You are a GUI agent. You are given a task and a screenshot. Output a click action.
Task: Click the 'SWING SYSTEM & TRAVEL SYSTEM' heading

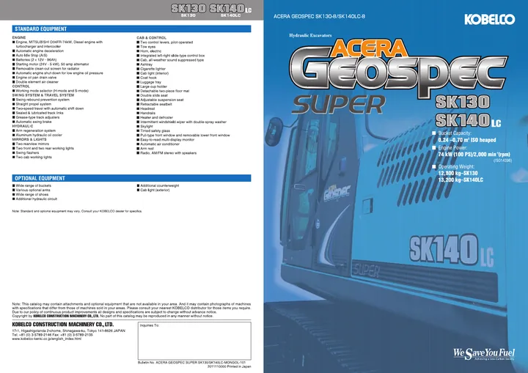43,95
